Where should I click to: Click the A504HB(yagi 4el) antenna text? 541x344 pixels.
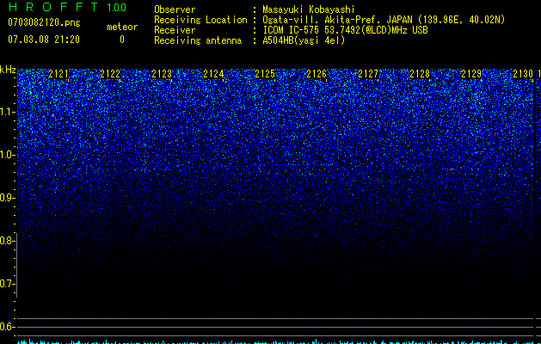[x=304, y=40]
